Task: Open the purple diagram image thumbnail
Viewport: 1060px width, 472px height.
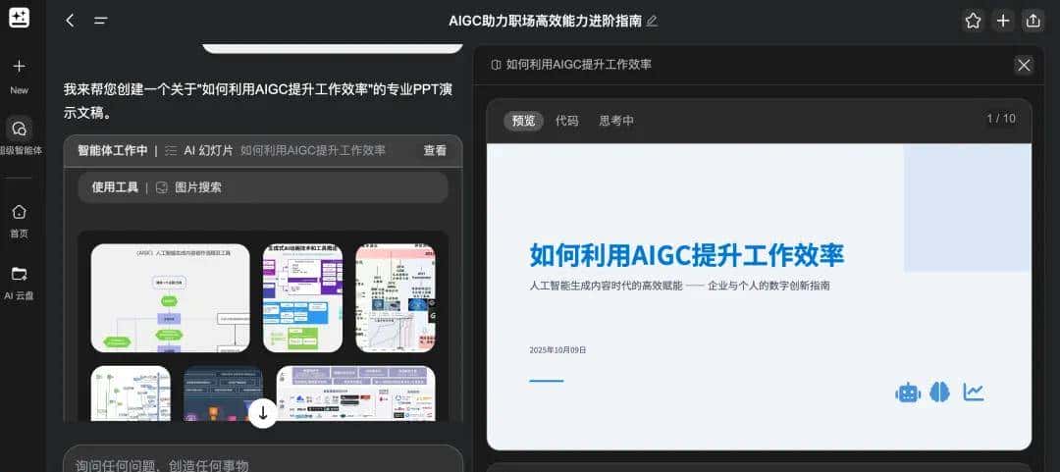Action: [303, 298]
